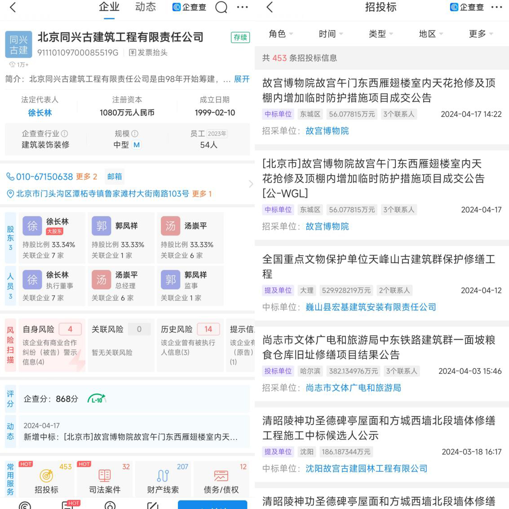Expand the 类型 filter dropdown
509x509 pixels.
[x=381, y=34]
